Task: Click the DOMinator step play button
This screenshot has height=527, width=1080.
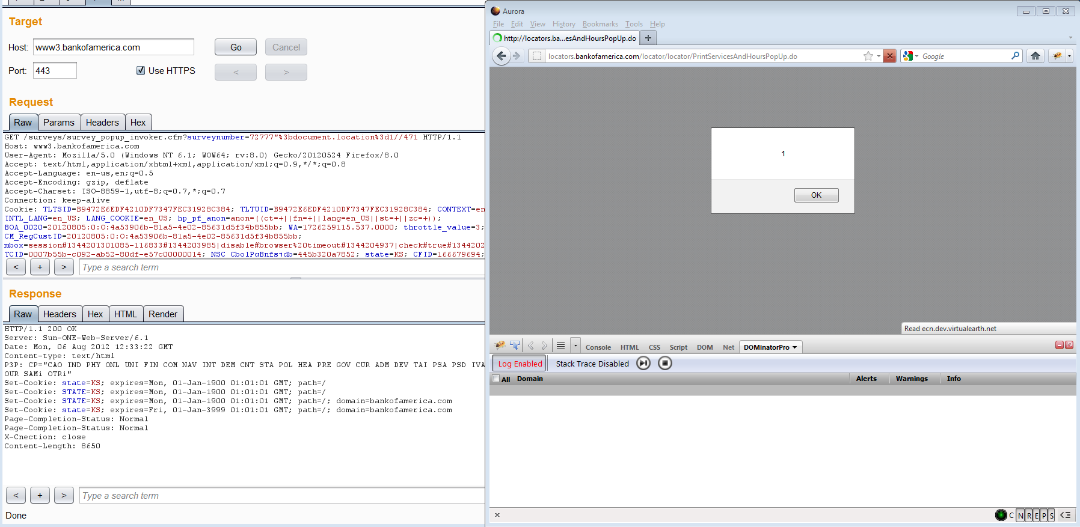Action: tap(643, 363)
